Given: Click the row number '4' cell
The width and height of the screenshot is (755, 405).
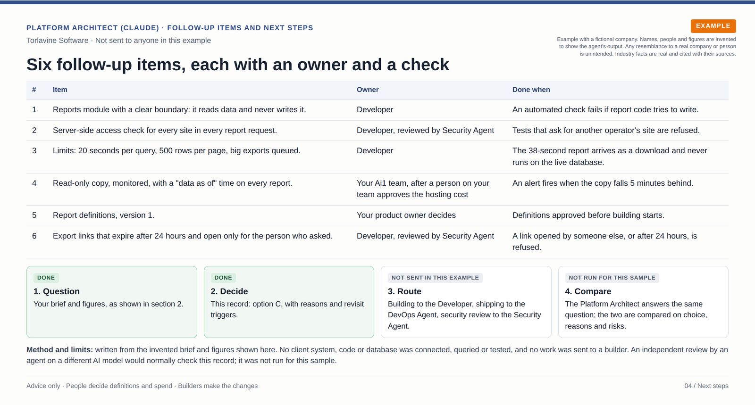Looking at the screenshot, I should [x=34, y=183].
